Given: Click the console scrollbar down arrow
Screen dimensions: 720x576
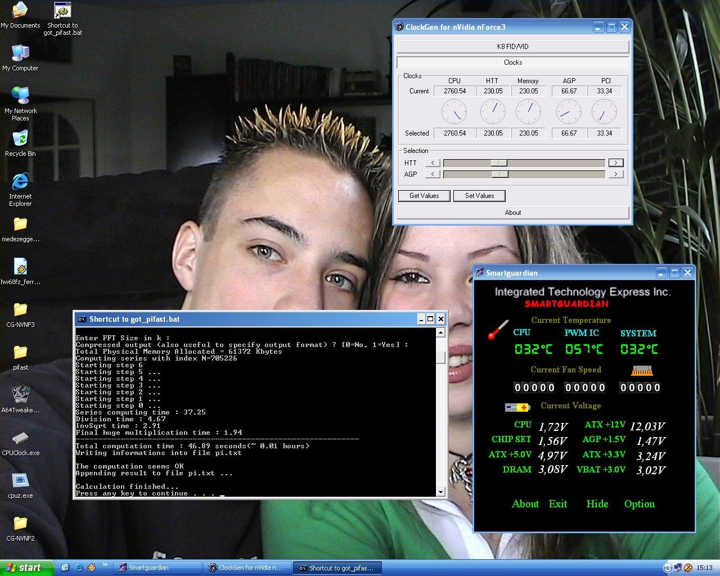Looking at the screenshot, I should (441, 492).
